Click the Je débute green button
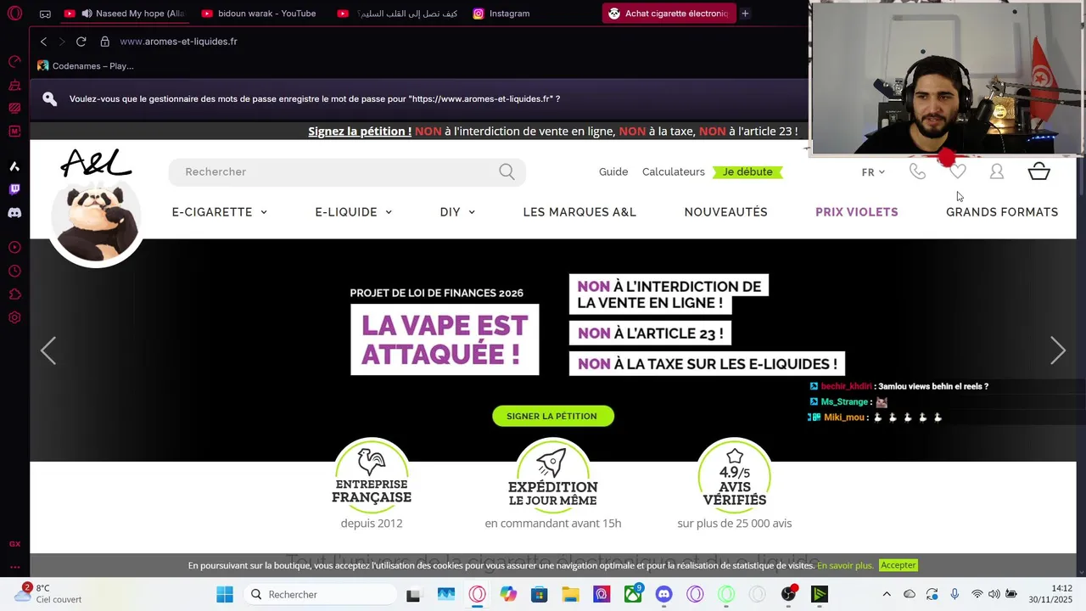The width and height of the screenshot is (1086, 611). coord(747,172)
